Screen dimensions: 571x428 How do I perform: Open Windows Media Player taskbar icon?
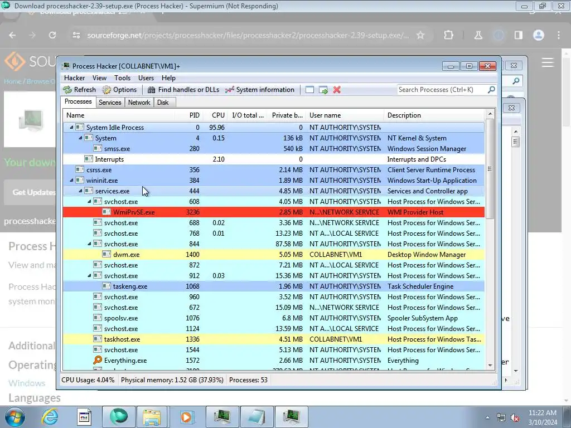[x=186, y=417]
